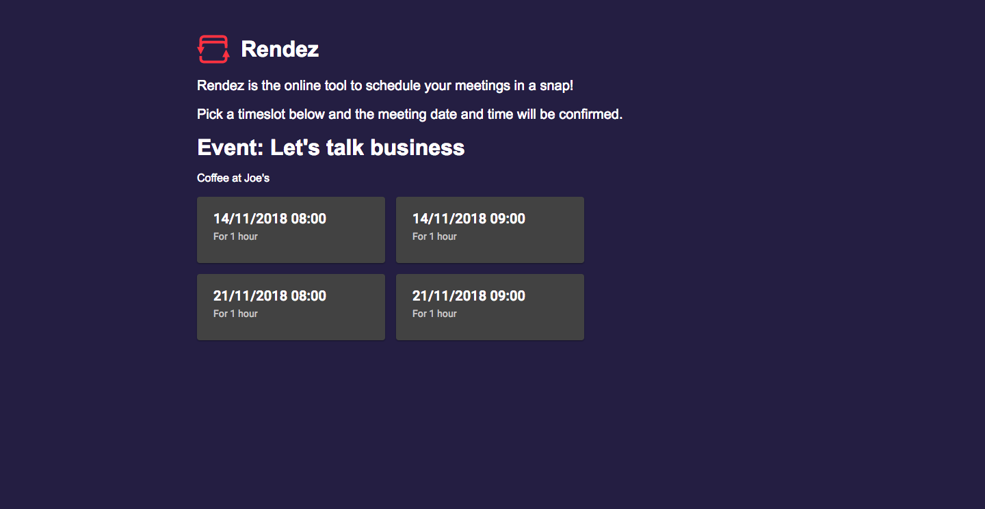Click the red Rendez calendar logo icon

[x=213, y=49]
